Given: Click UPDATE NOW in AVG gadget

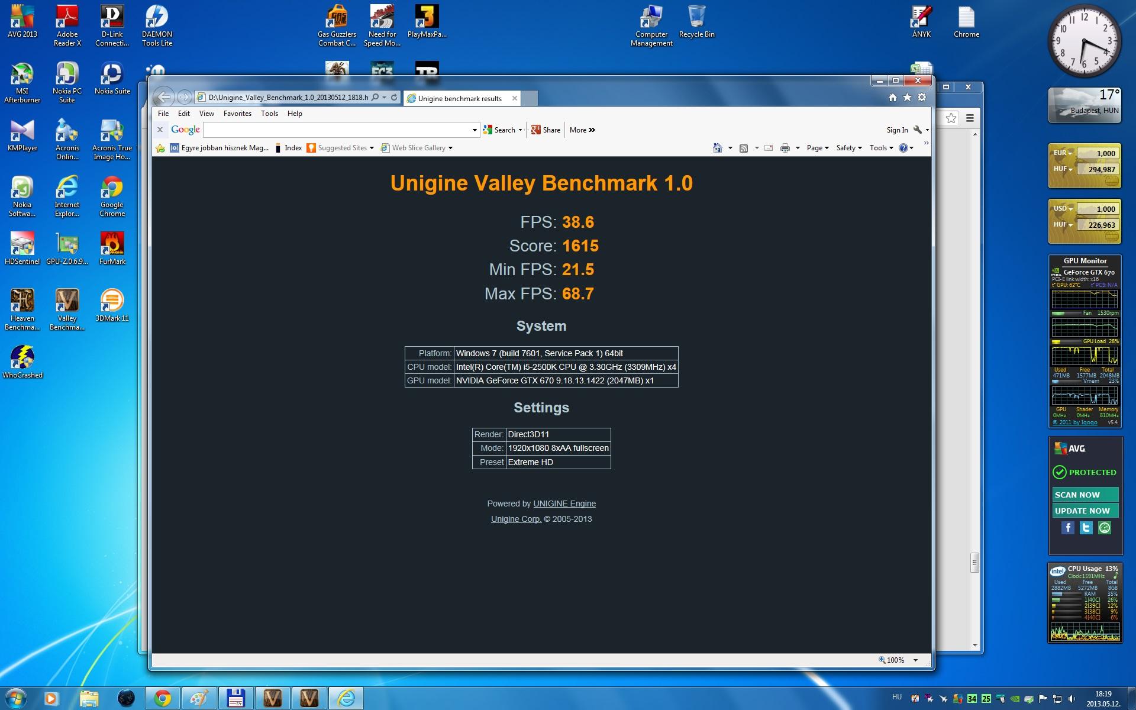Looking at the screenshot, I should pyautogui.click(x=1085, y=511).
